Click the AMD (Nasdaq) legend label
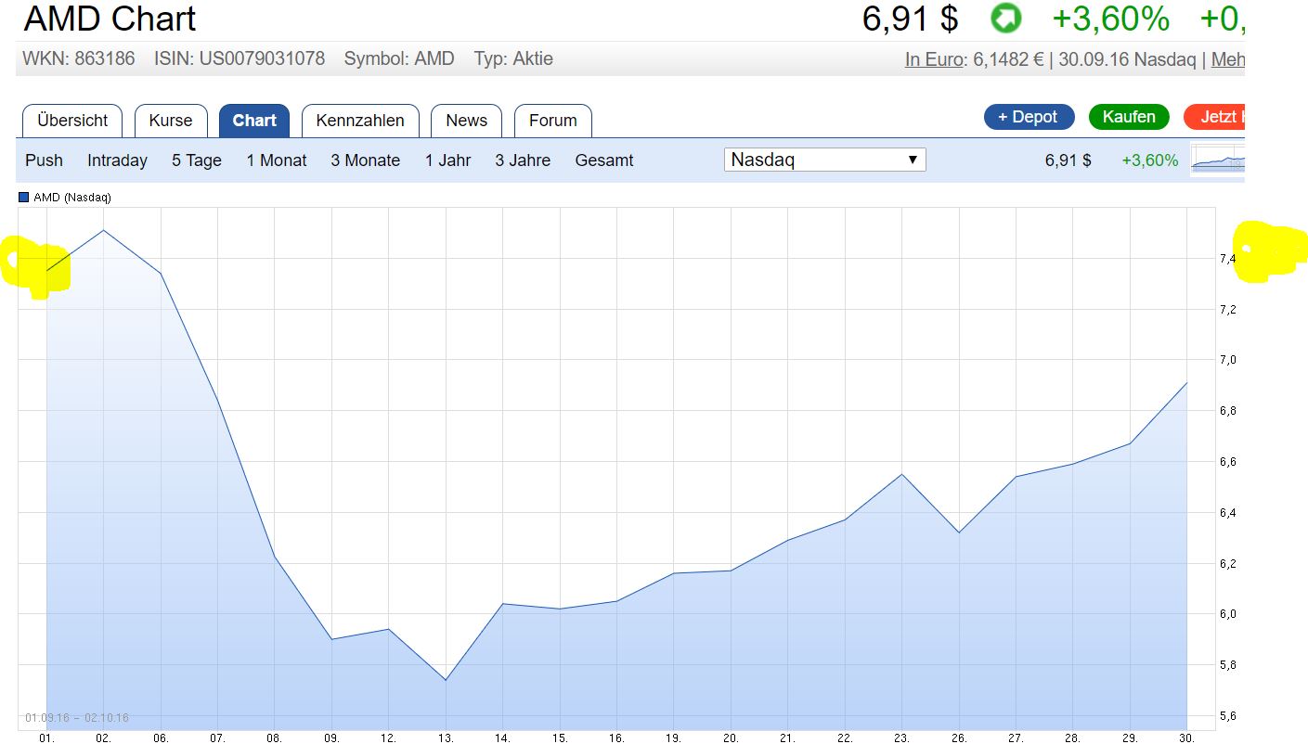 coord(72,198)
